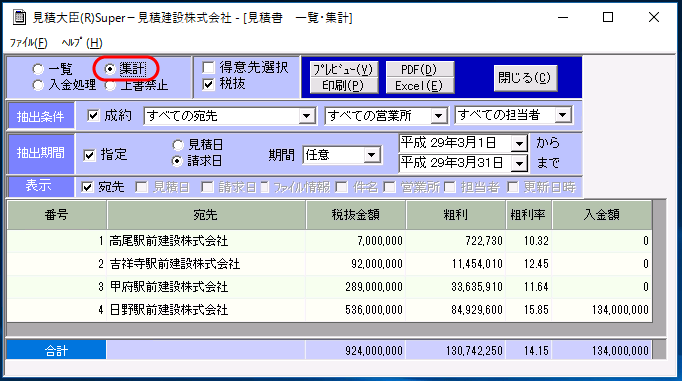Check the 営業所 display checkbox
Image resolution: width=682 pixels, height=381 pixels.
(x=389, y=188)
